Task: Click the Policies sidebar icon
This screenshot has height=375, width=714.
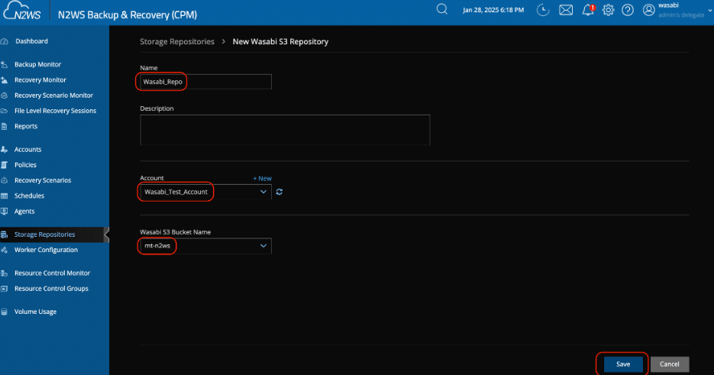Action: [x=5, y=165]
